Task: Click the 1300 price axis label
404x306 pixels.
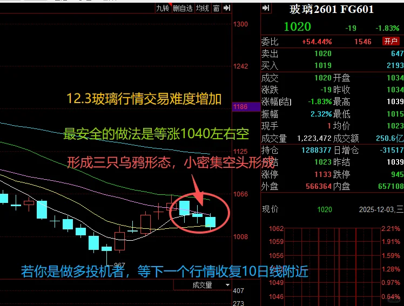Action: click(240, 24)
